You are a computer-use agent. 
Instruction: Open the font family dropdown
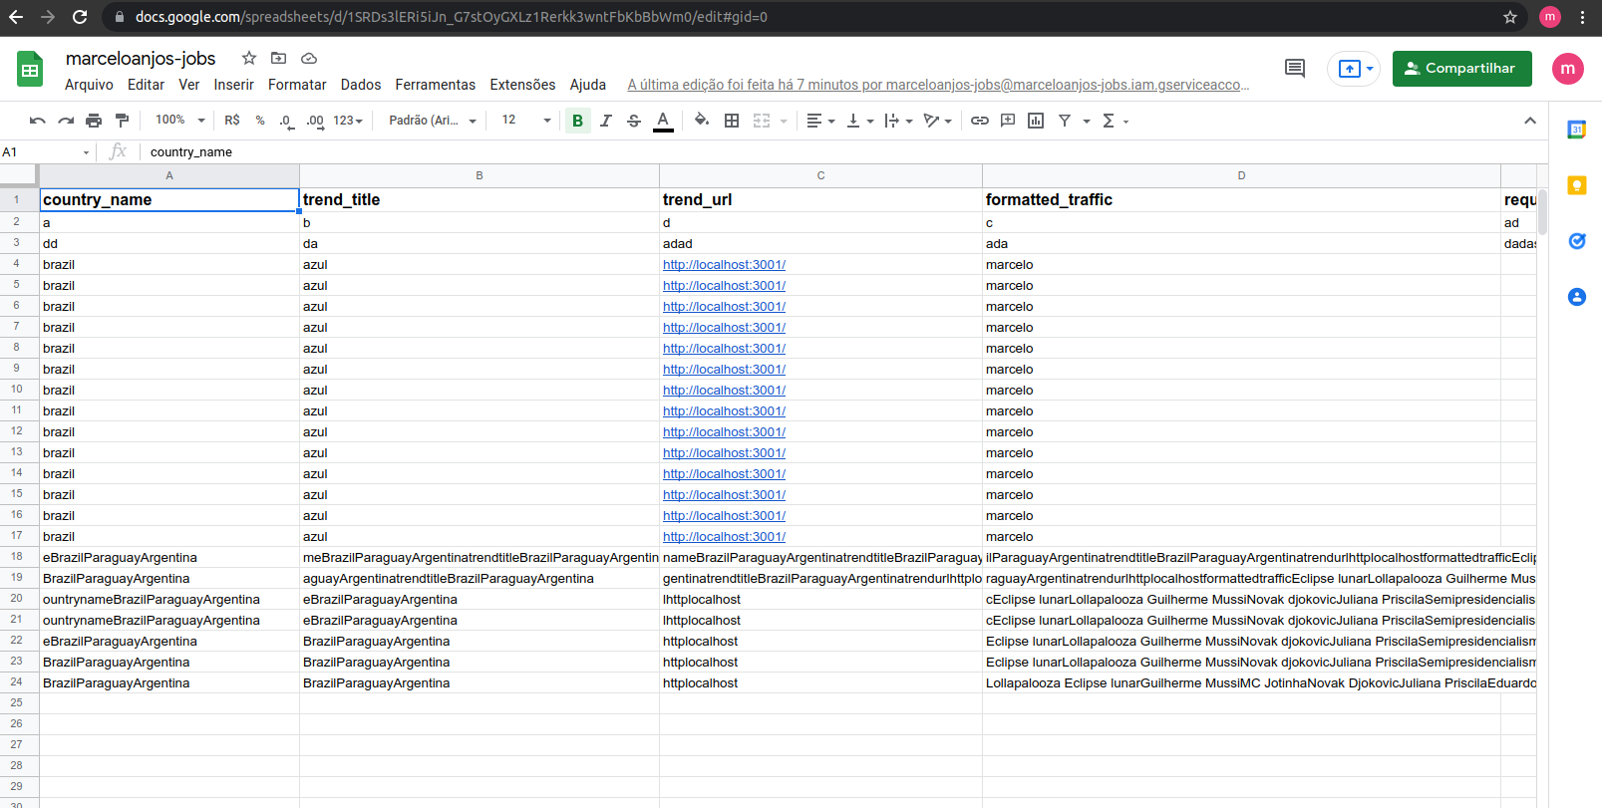tap(433, 121)
